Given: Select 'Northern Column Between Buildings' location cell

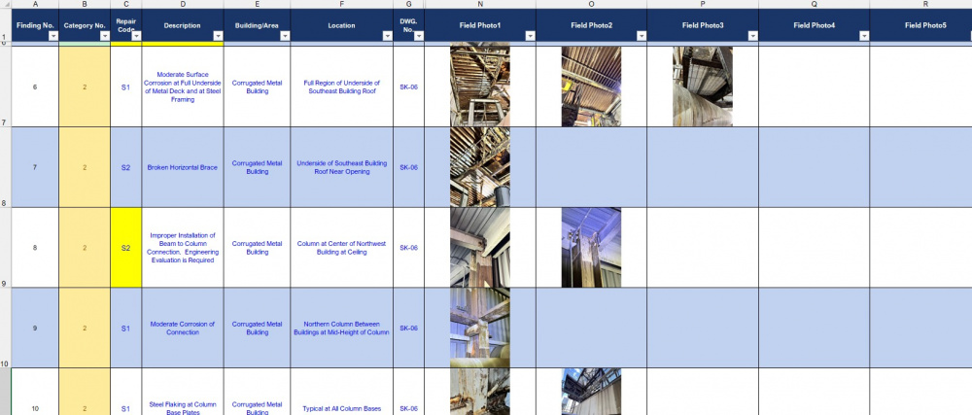Looking at the screenshot, I should (x=341, y=329).
